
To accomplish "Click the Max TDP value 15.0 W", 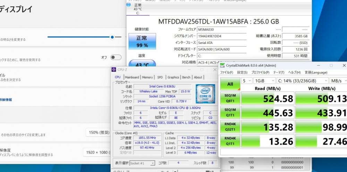I will point(185,92).
